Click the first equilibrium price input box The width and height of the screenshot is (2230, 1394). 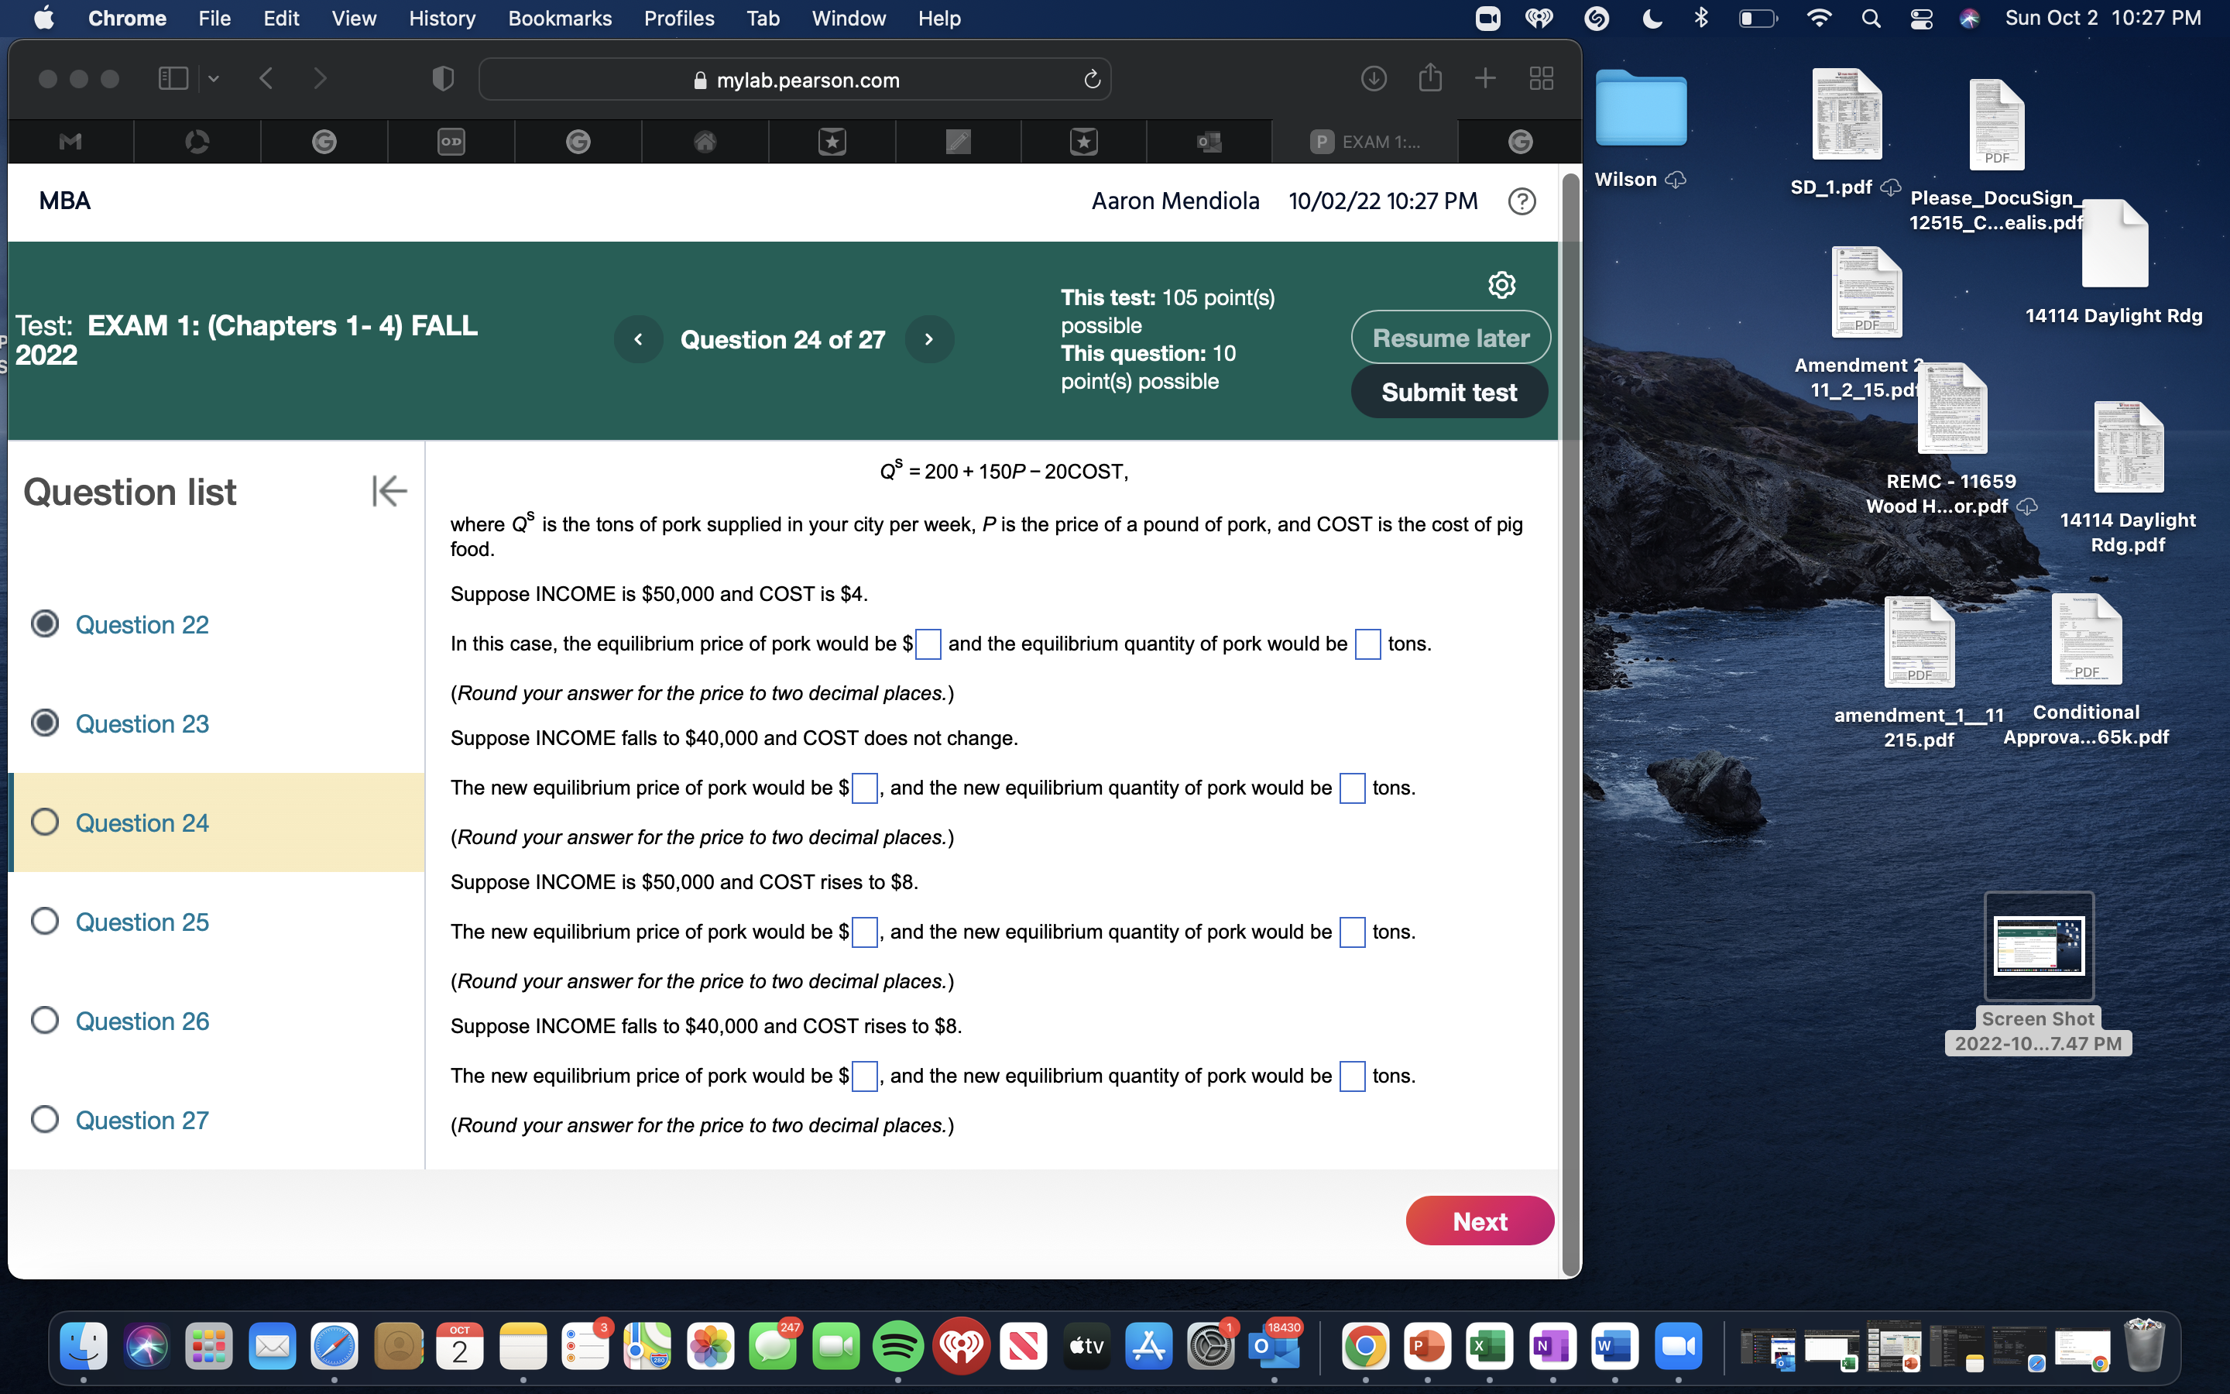point(928,644)
